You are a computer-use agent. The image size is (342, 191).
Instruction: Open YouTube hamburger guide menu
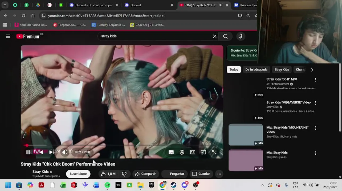(8, 36)
